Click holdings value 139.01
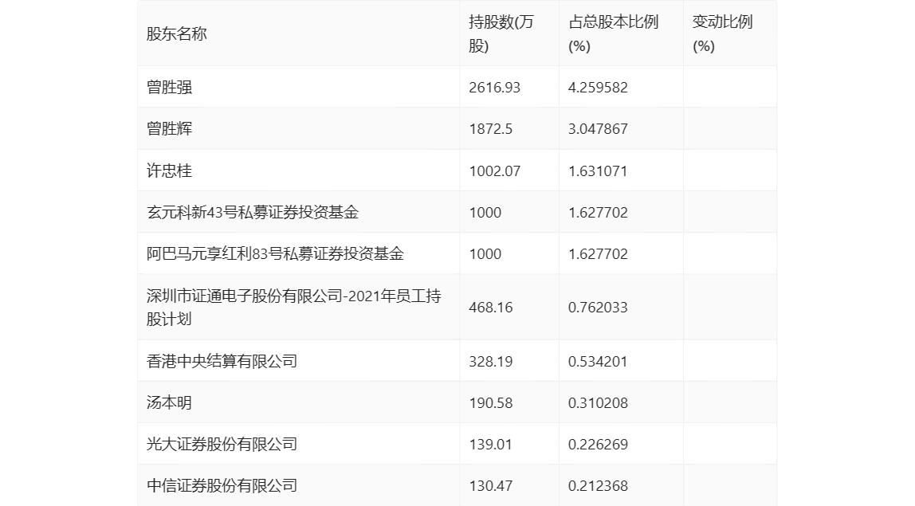915x506 pixels. 491,445
